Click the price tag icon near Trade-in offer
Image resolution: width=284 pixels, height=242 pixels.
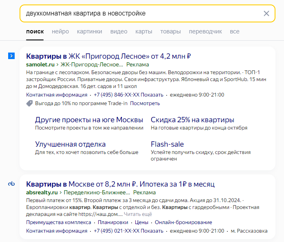pyautogui.click(x=29, y=103)
